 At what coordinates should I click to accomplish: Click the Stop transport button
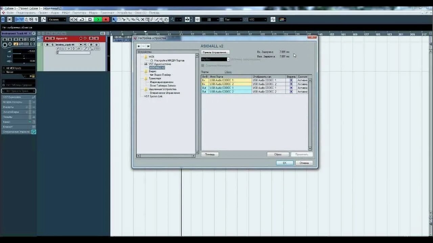click(x=90, y=20)
